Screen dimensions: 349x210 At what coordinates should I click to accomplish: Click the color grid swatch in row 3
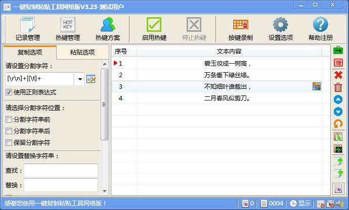(x=317, y=86)
